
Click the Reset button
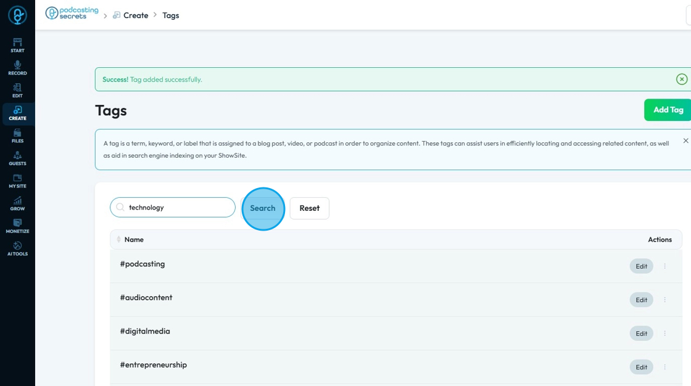coord(309,208)
